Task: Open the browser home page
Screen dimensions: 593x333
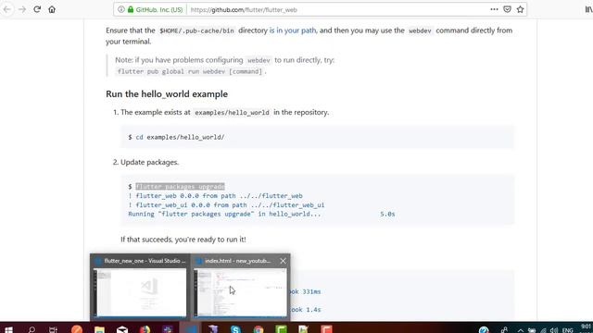Action: pyautogui.click(x=52, y=9)
